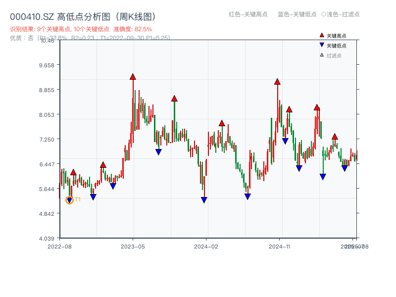Select the highest red triangle marker near 2023-05 peak

[x=133, y=77]
